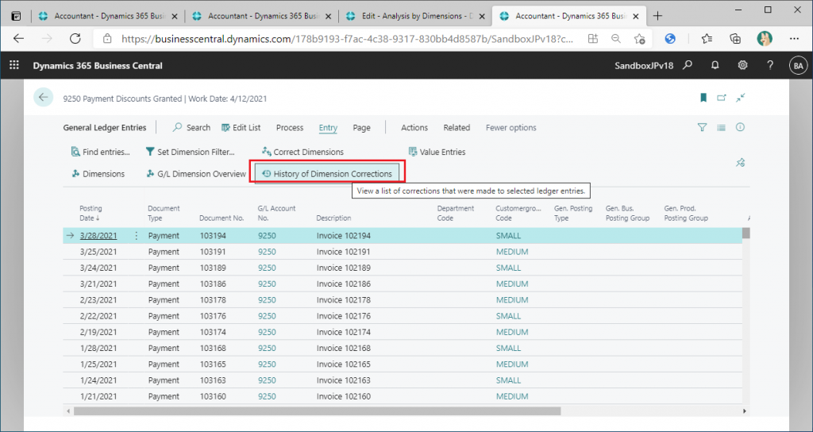Go back with the page back arrow

click(x=44, y=98)
